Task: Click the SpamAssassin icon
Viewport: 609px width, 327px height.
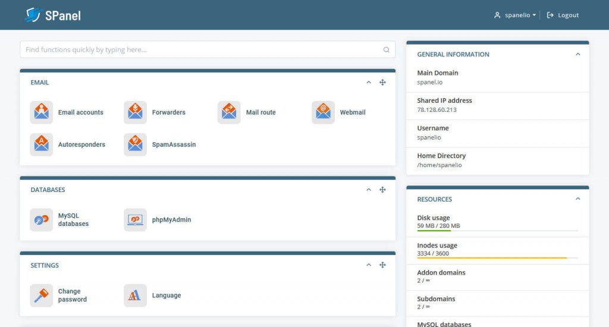Action: [x=136, y=144]
